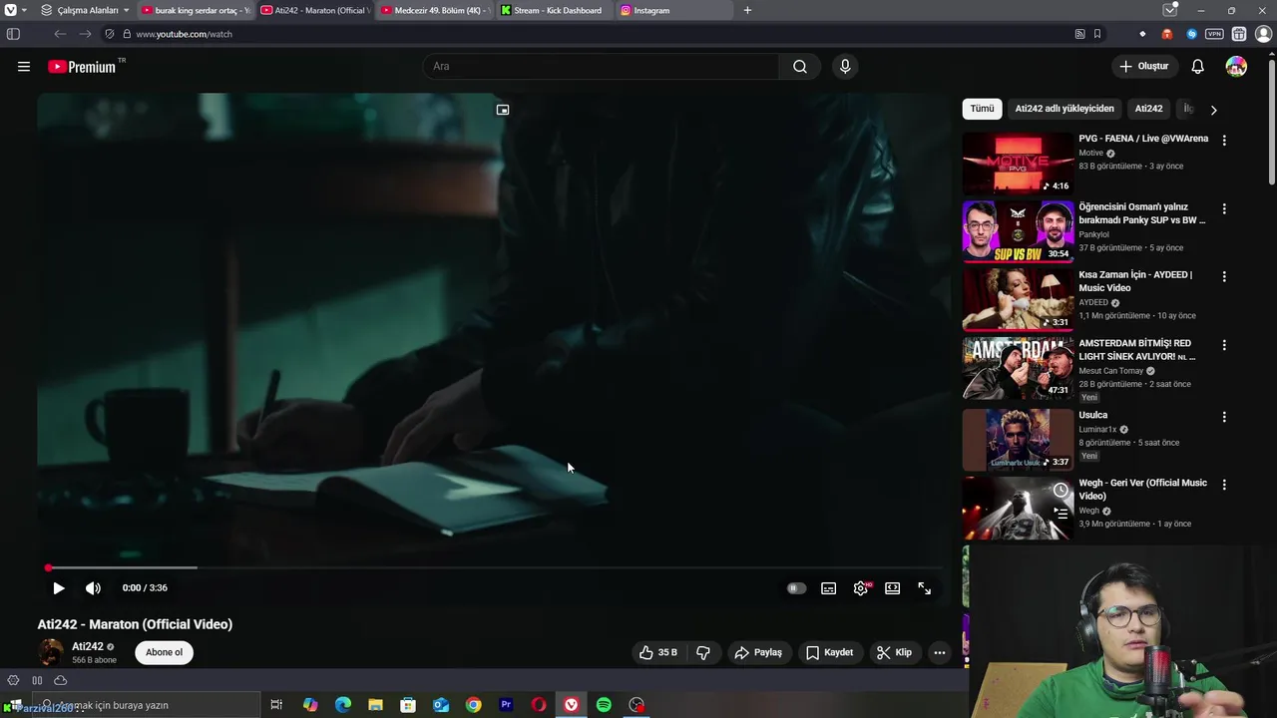Image resolution: width=1277 pixels, height=718 pixels.
Task: Switch to the burak king serdar ortaç tab
Action: pos(195,10)
